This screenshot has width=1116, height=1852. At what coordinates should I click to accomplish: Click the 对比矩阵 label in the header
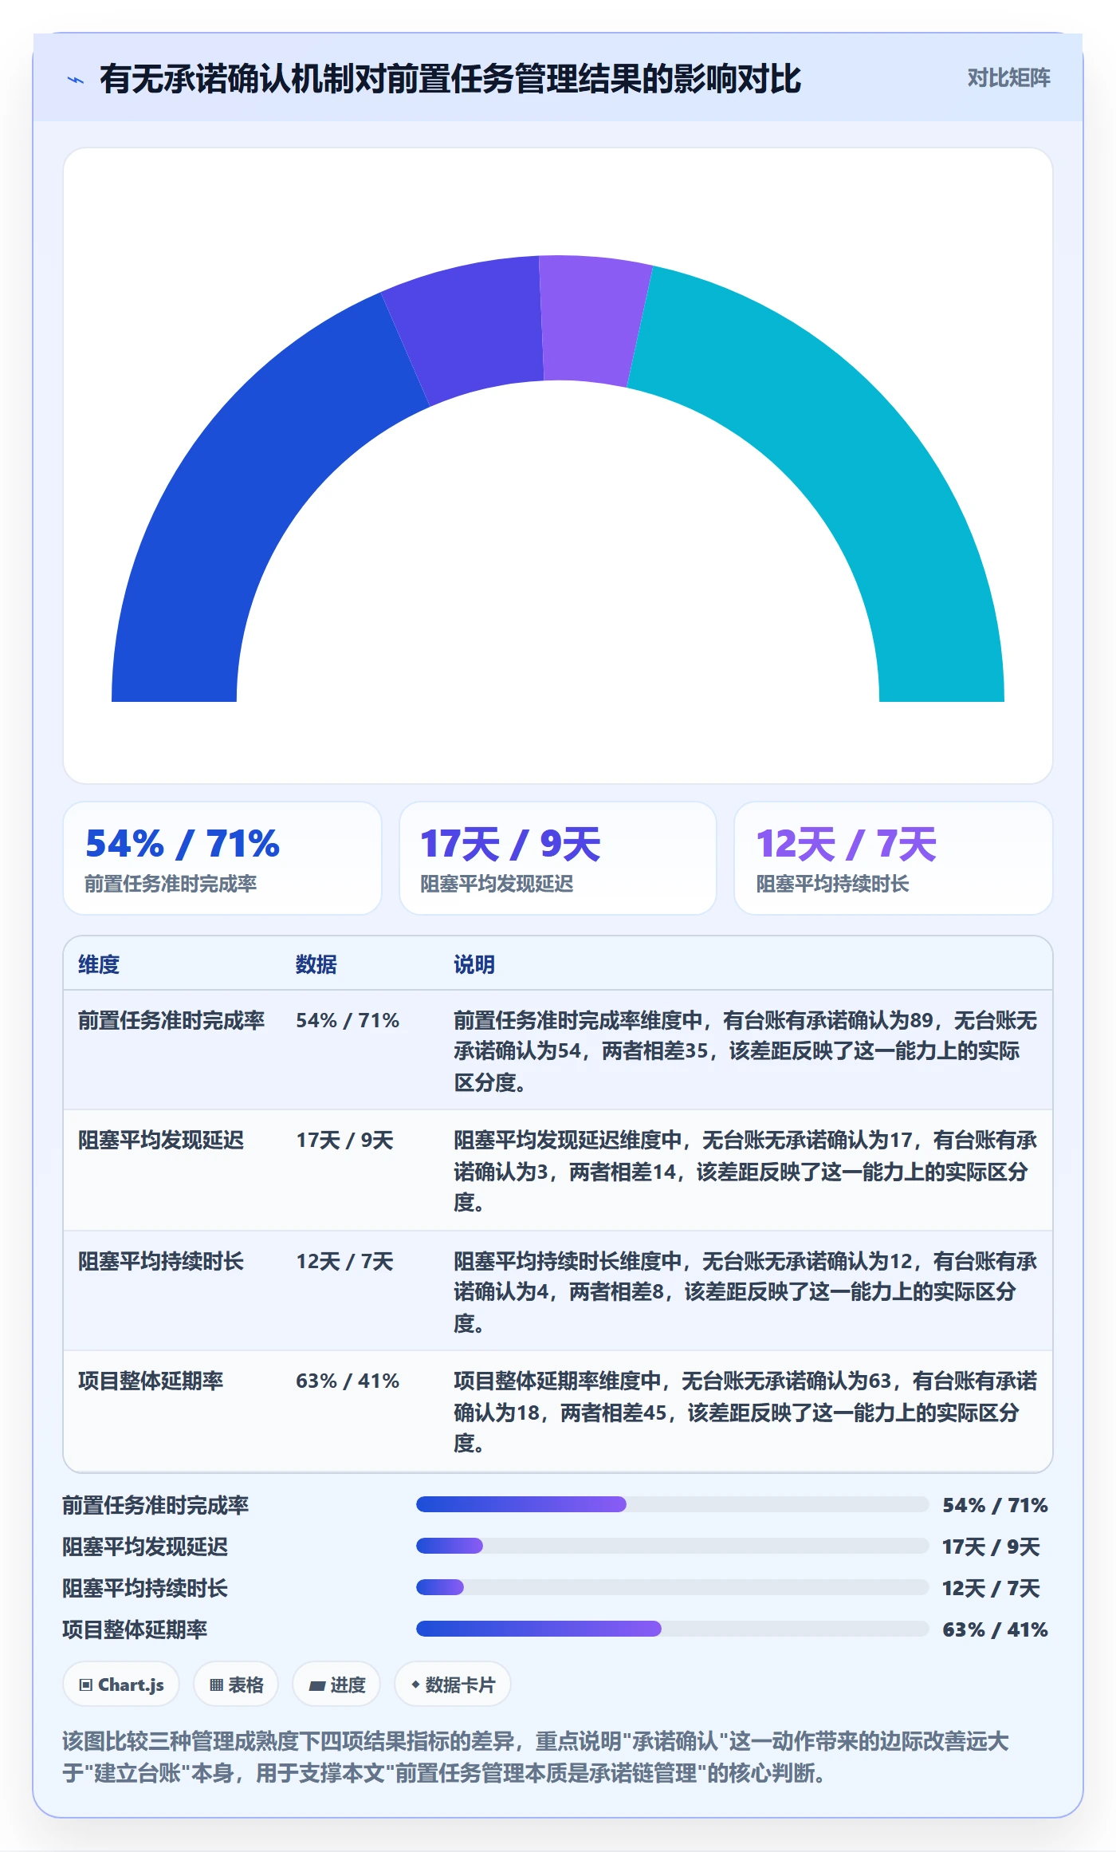pyautogui.click(x=1008, y=77)
